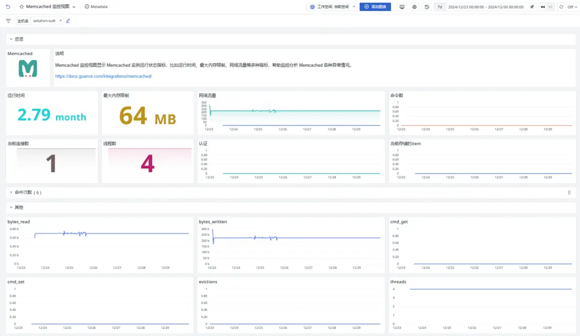Click the filter lines icon
This screenshot has height=336, width=580.
(x=8, y=21)
